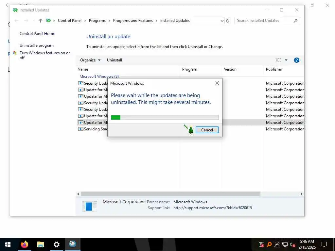Click the shield icon beside Windows features
Image resolution: width=335 pixels, height=251 pixels.
coord(15,53)
